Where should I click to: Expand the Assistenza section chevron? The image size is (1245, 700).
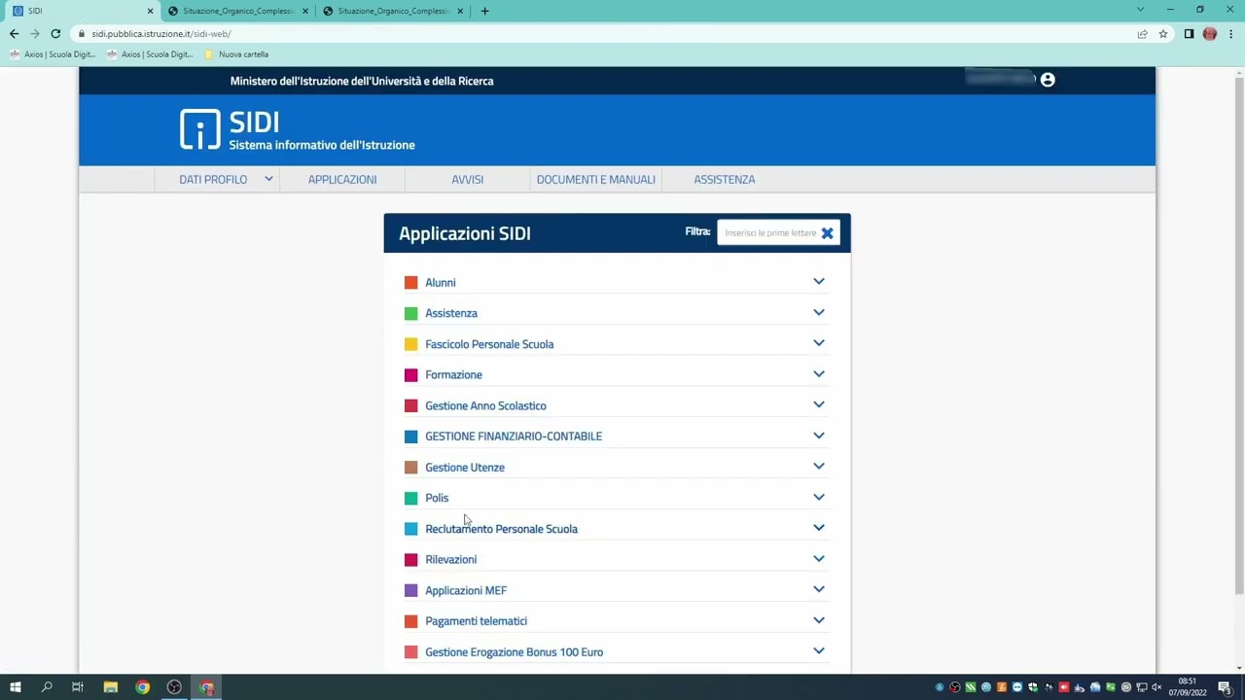819,313
